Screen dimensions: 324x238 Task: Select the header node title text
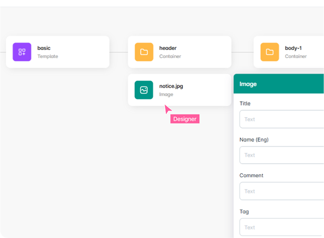click(x=168, y=48)
